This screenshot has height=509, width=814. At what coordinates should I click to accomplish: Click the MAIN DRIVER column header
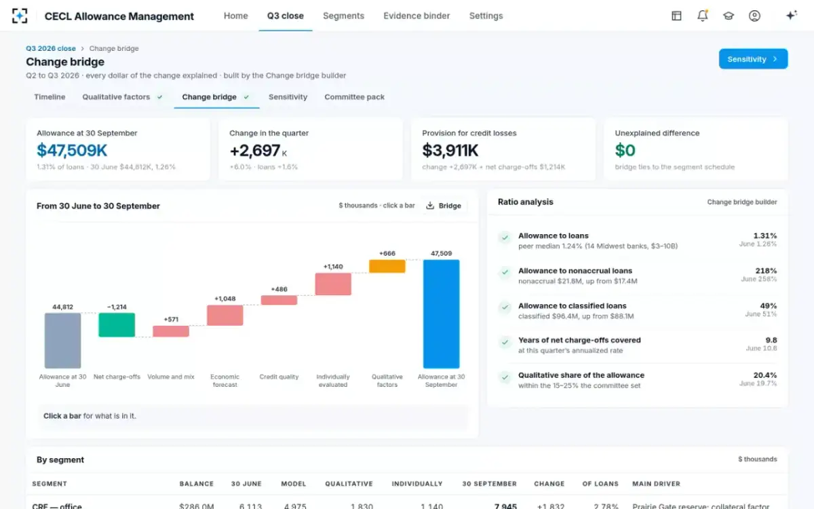657,484
